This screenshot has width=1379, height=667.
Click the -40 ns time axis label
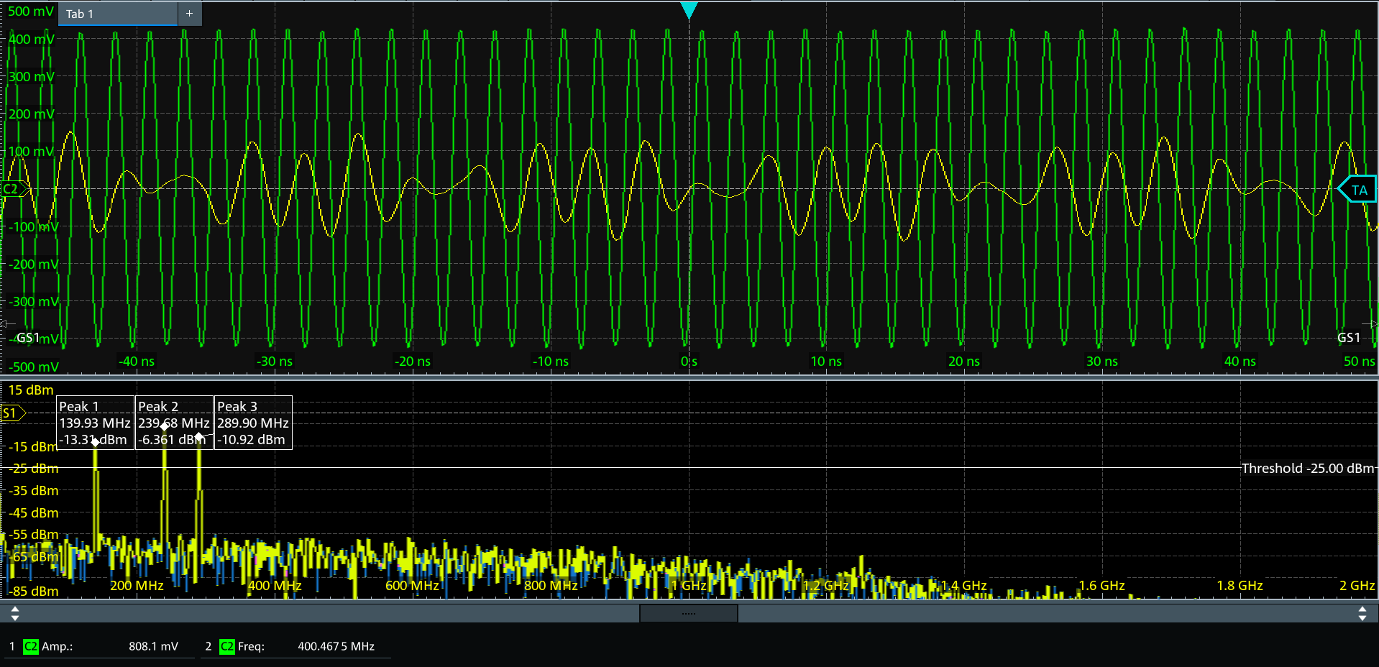137,362
